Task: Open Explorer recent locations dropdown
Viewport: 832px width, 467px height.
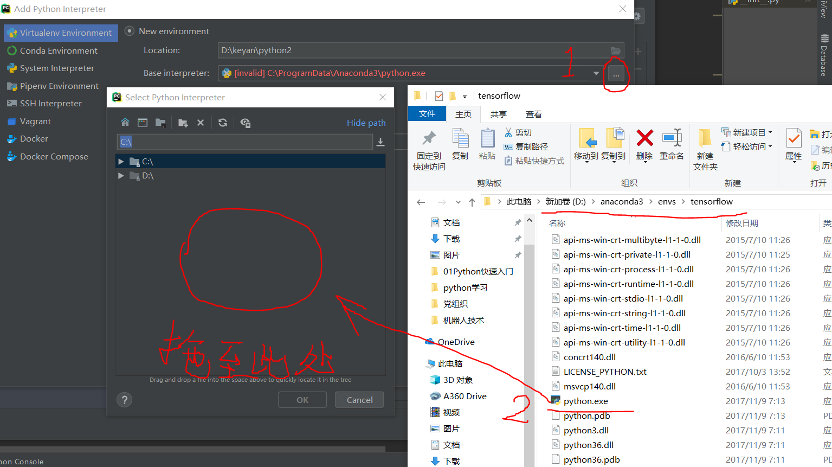Action: [x=458, y=202]
